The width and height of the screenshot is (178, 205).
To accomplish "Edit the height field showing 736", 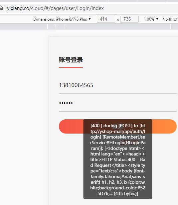I will (129, 19).
